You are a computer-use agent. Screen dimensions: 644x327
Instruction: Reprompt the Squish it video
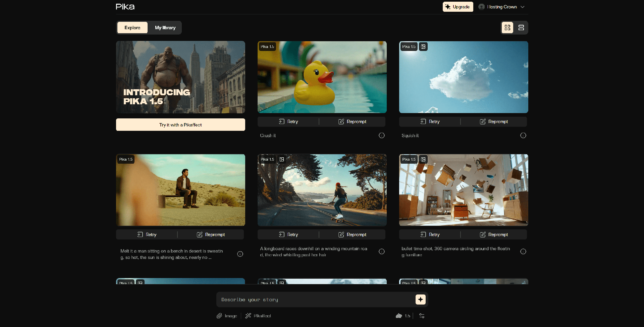point(494,121)
